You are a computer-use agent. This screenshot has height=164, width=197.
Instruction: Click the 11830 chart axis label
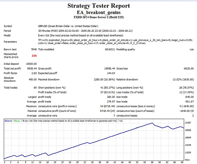[x=188, y=152]
